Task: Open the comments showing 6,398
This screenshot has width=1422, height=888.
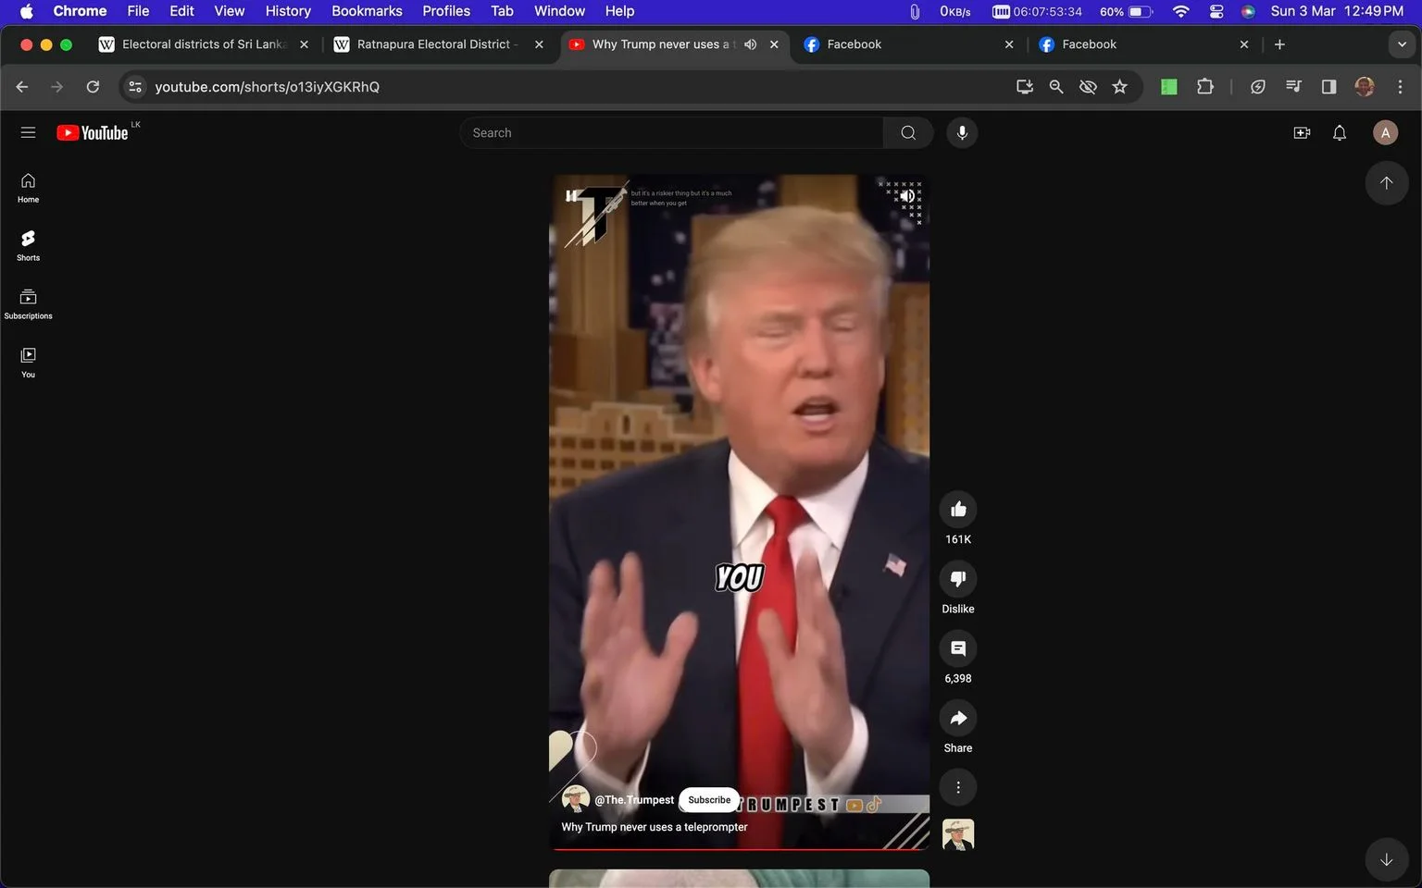Action: click(x=958, y=648)
